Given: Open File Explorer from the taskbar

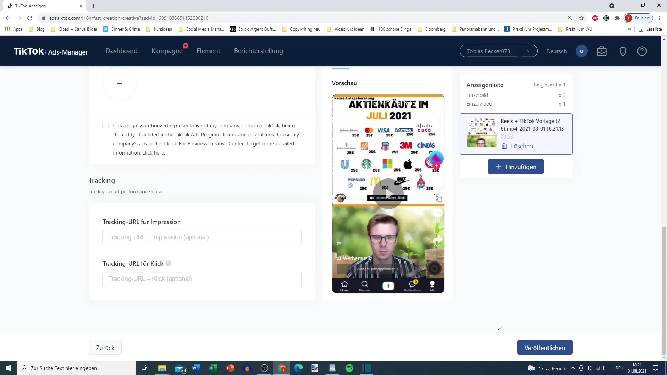Looking at the screenshot, I should click(162, 368).
